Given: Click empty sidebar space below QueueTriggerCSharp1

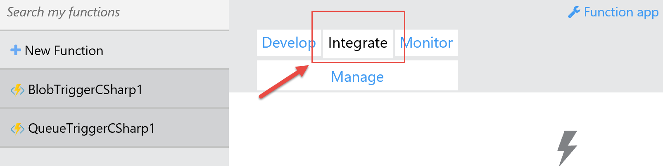Looking at the screenshot, I should (114, 157).
